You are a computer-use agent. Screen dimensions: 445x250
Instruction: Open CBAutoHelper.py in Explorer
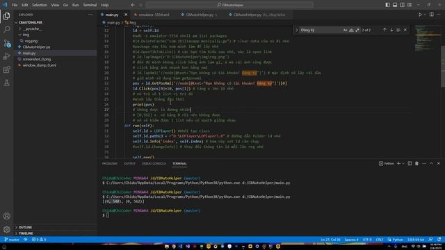[x=36, y=47]
